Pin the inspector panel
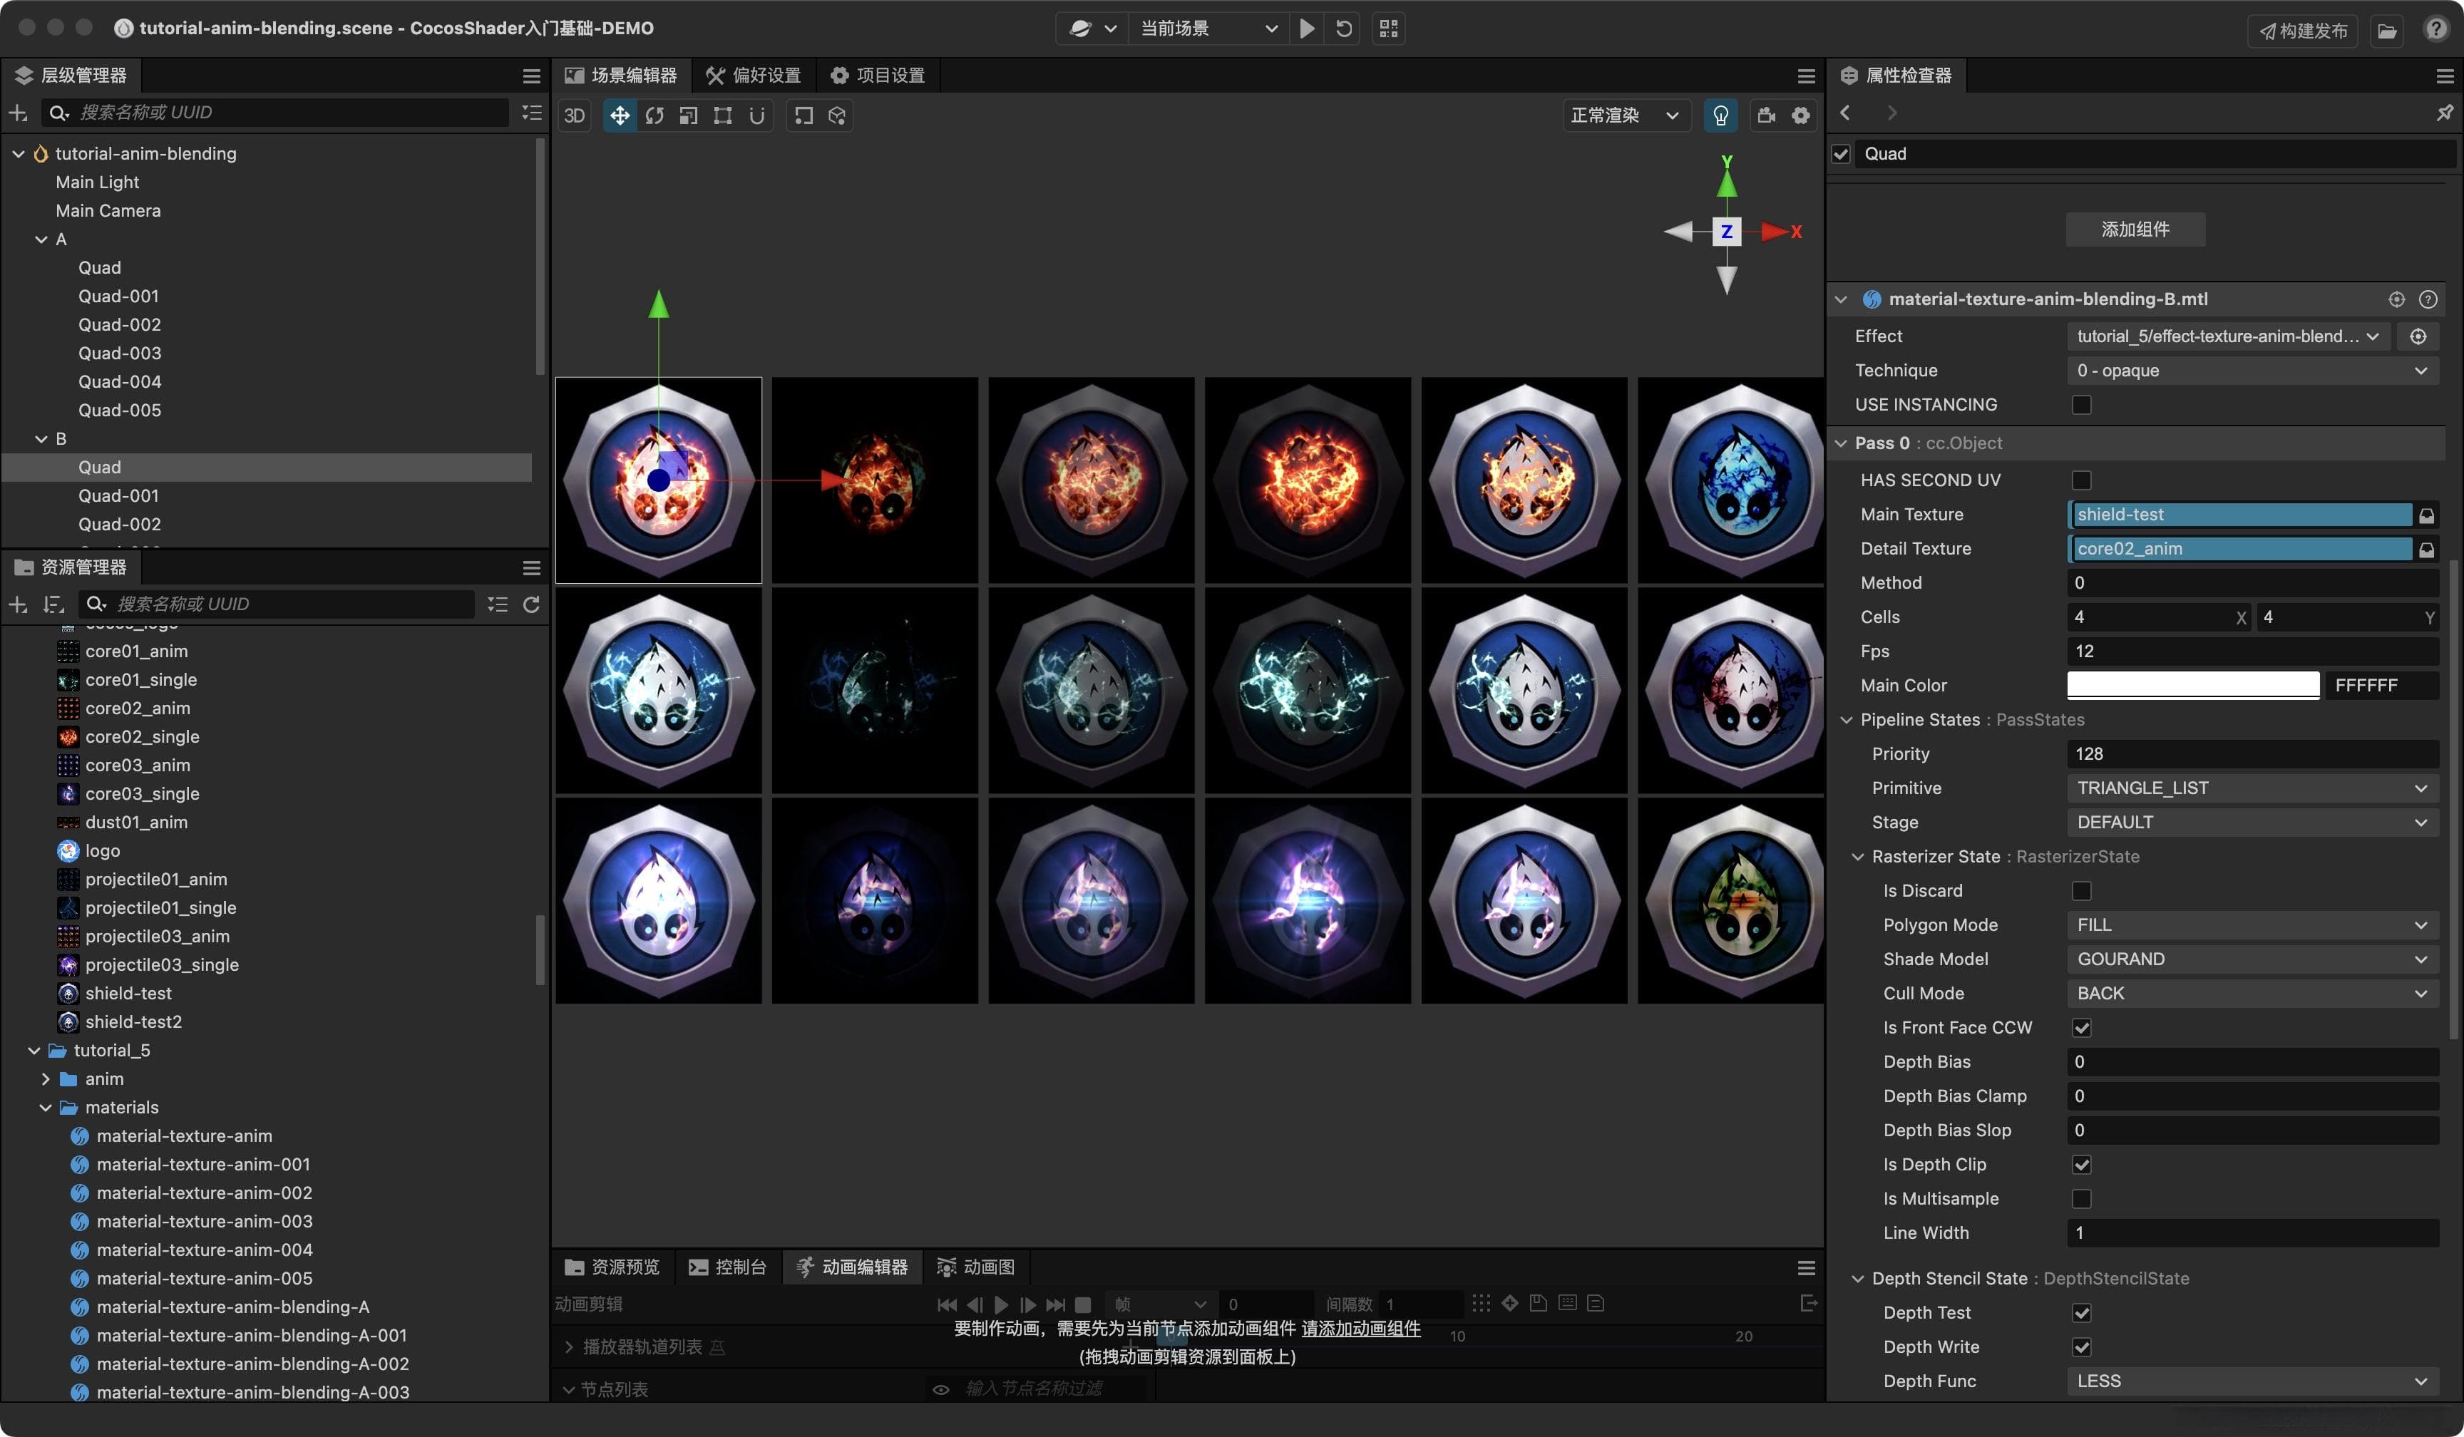This screenshot has width=2464, height=1437. click(2445, 113)
